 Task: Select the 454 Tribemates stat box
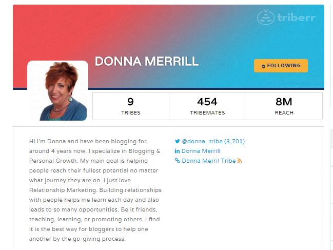pos(207,106)
